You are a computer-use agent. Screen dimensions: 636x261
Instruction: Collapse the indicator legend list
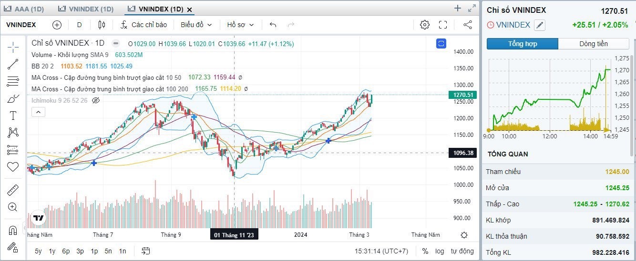38,112
